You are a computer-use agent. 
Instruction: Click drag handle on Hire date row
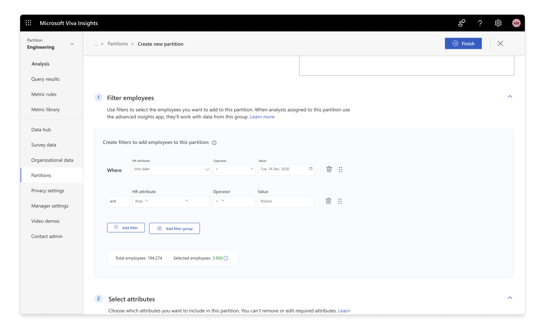(x=340, y=170)
